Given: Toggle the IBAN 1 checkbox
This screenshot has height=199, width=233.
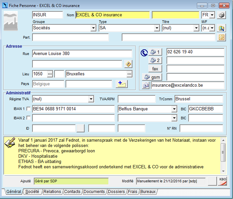Looking at the screenshot, I should coord(28,109).
